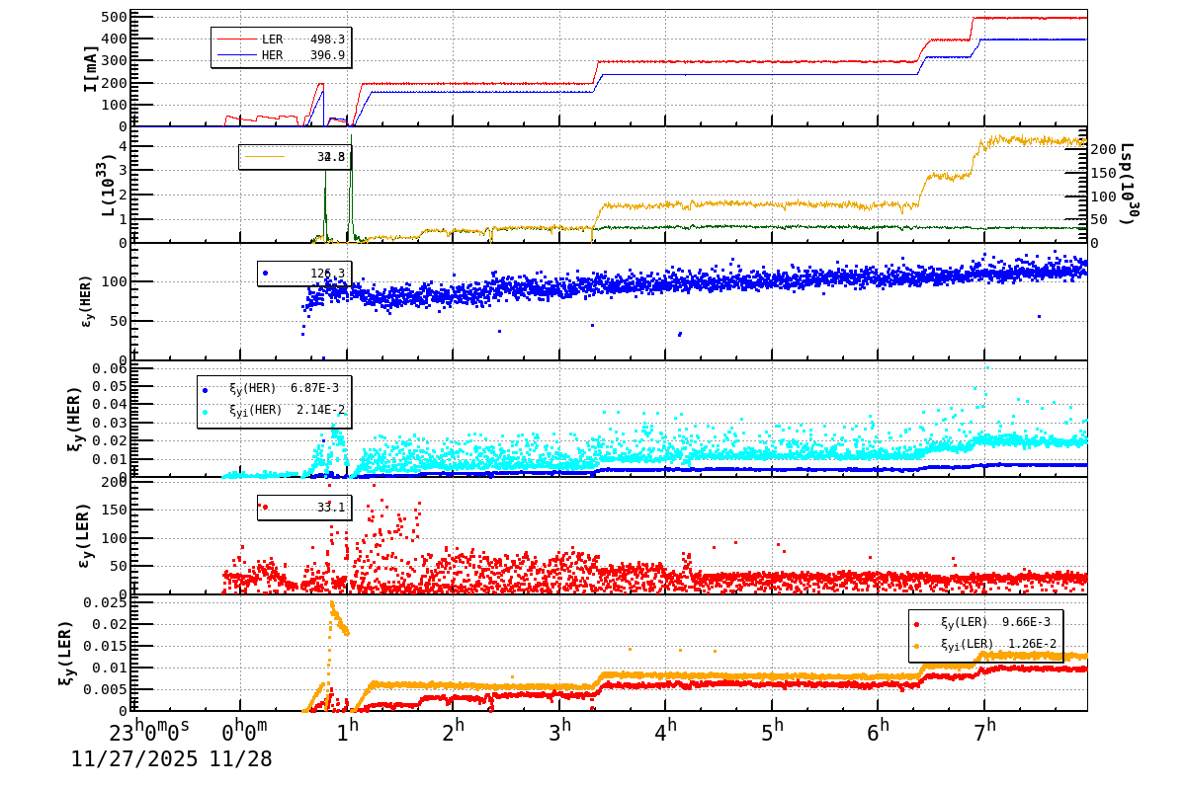Click the 0.06 tick on ξy(HER) axis
1186x788 pixels.
click(110, 368)
